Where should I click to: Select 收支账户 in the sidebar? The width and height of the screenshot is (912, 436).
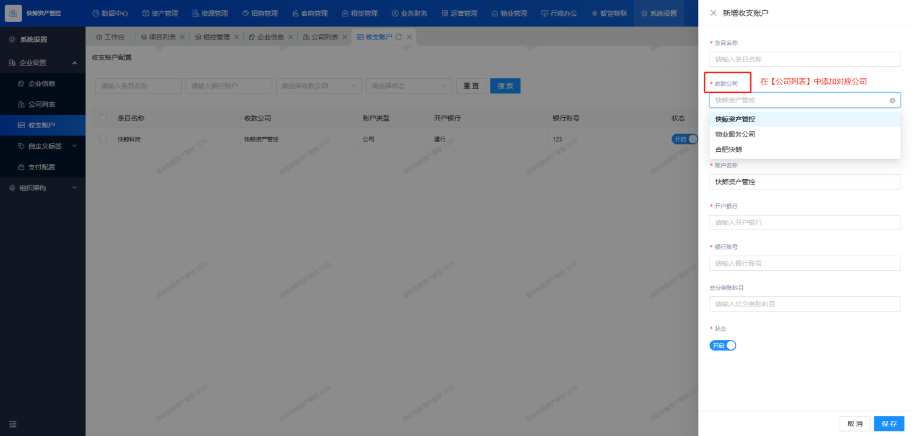(x=43, y=125)
